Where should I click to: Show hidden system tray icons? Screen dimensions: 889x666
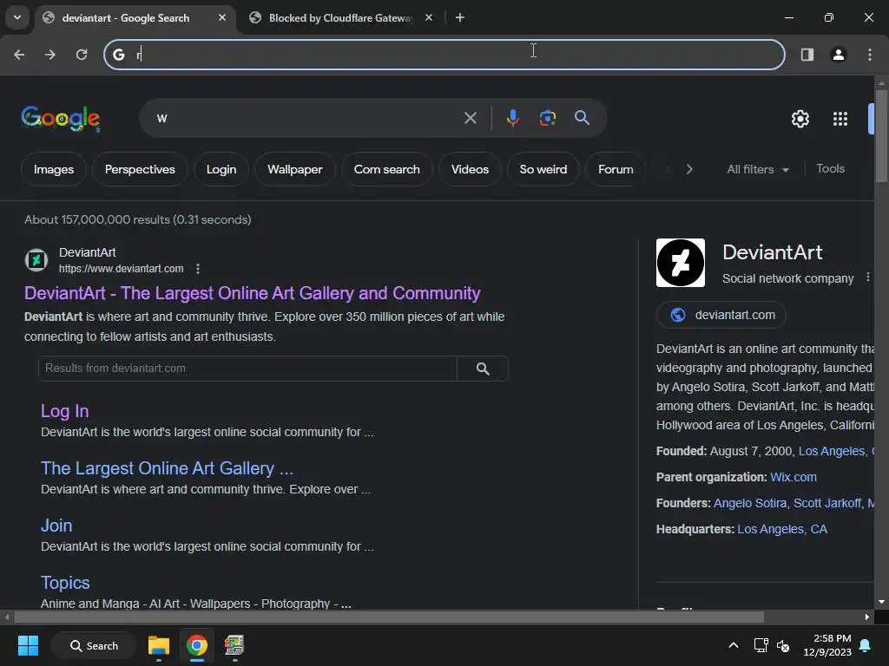pos(733,645)
